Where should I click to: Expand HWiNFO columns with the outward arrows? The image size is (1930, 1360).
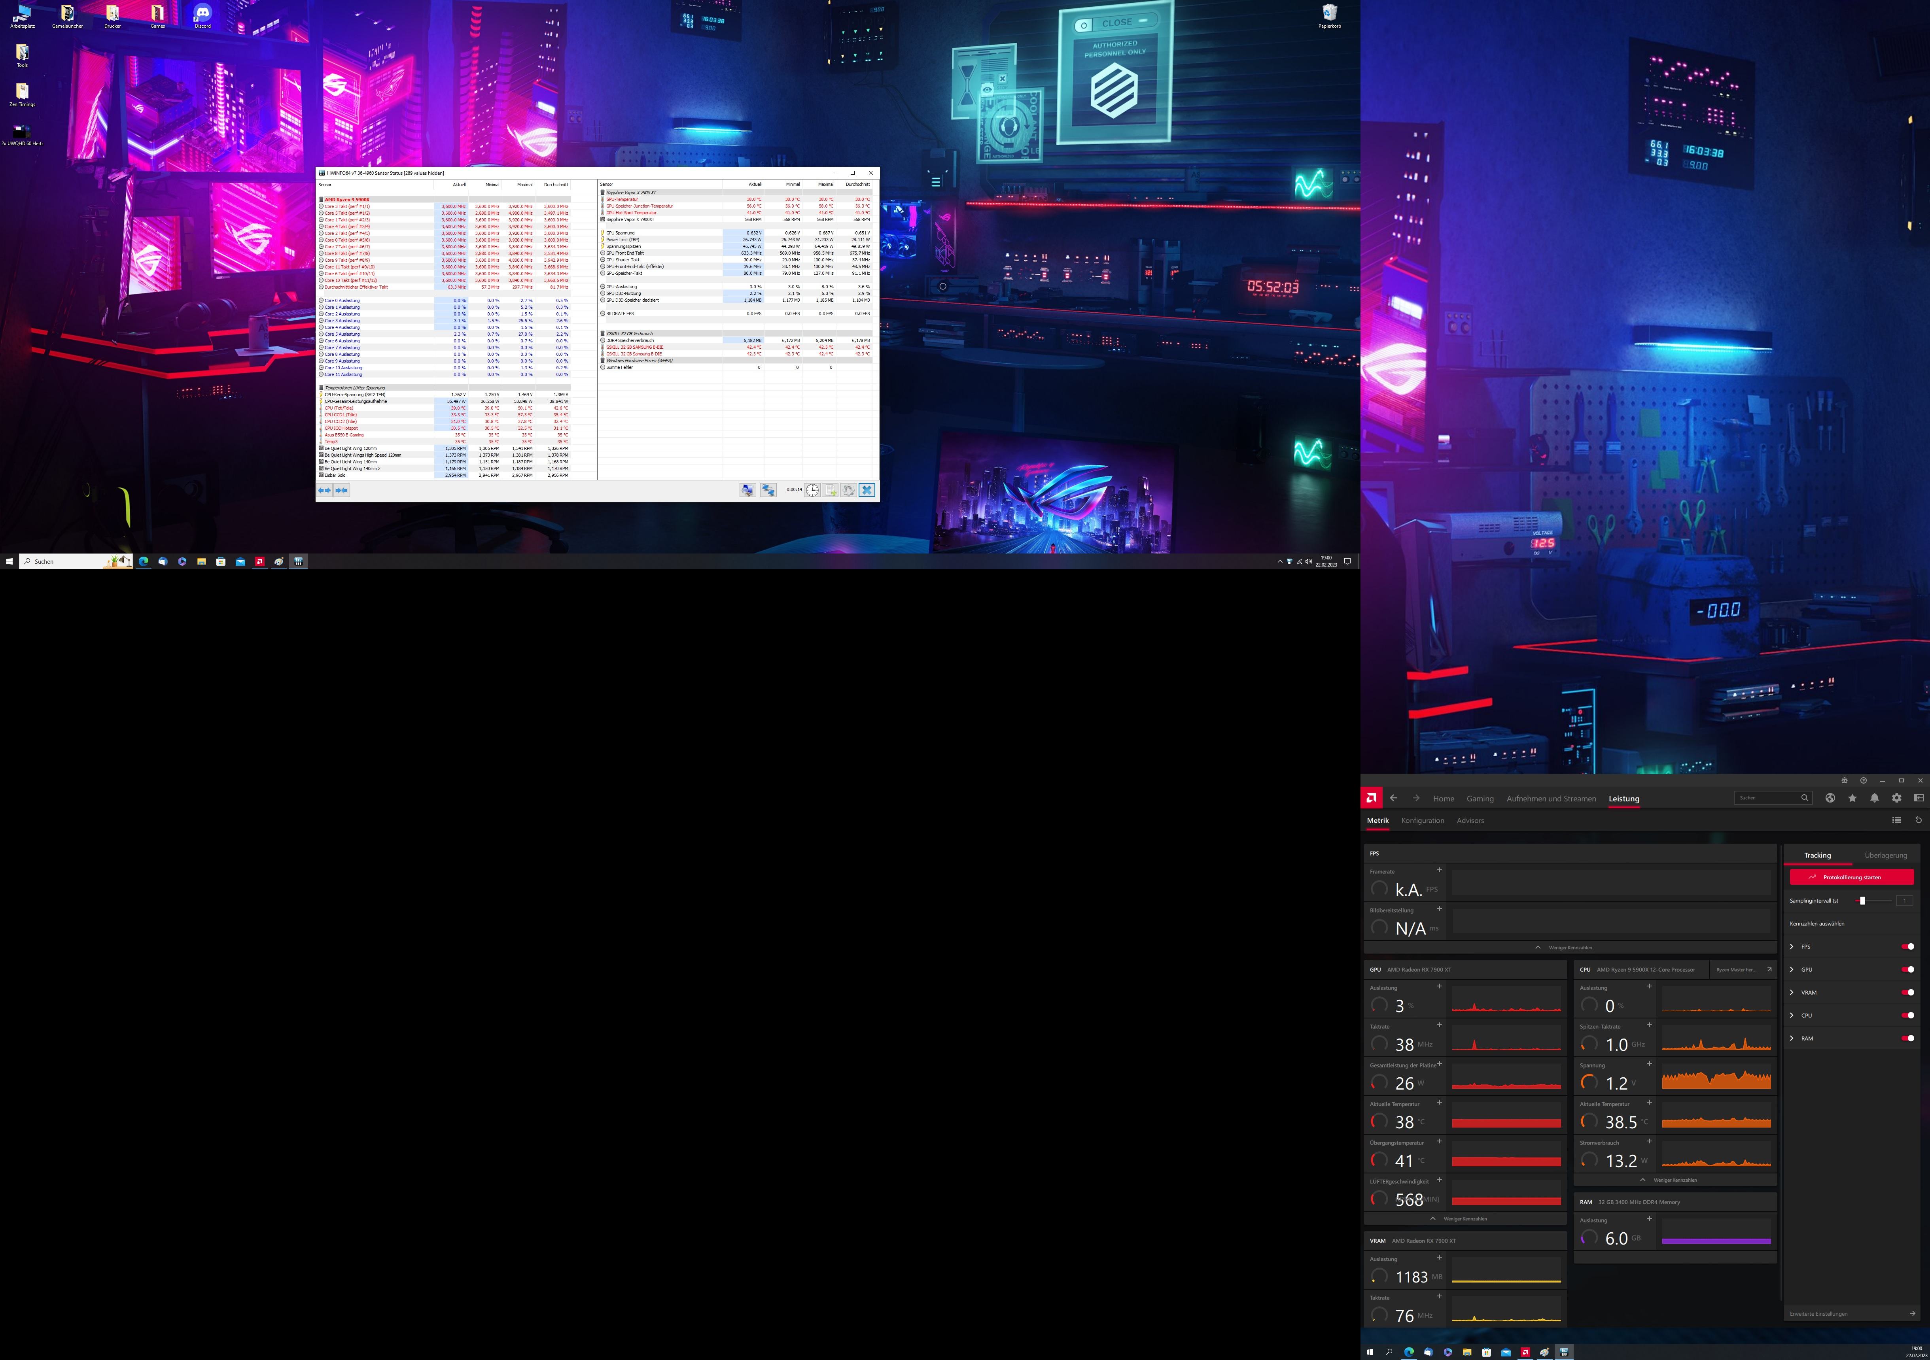324,490
